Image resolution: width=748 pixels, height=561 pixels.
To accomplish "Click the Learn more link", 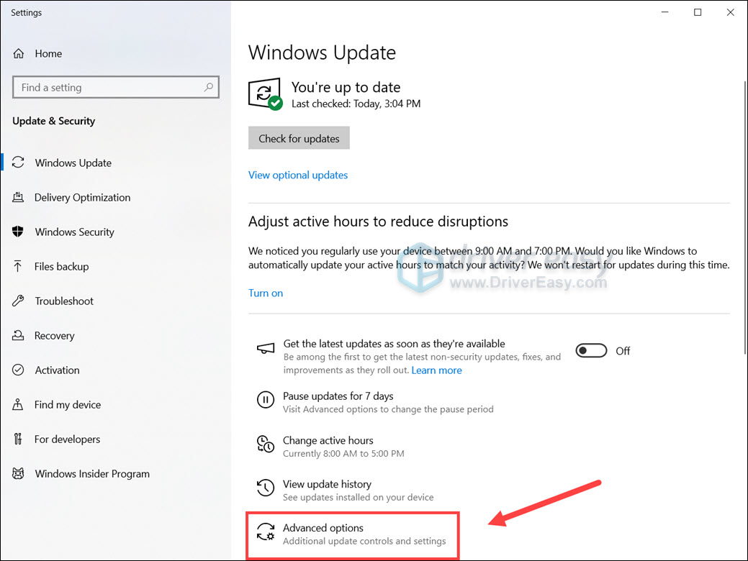I will pos(436,370).
